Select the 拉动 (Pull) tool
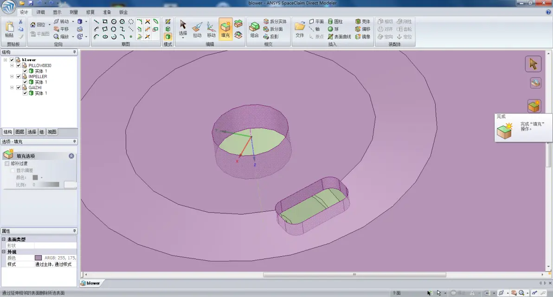The image size is (553, 297). [197, 30]
